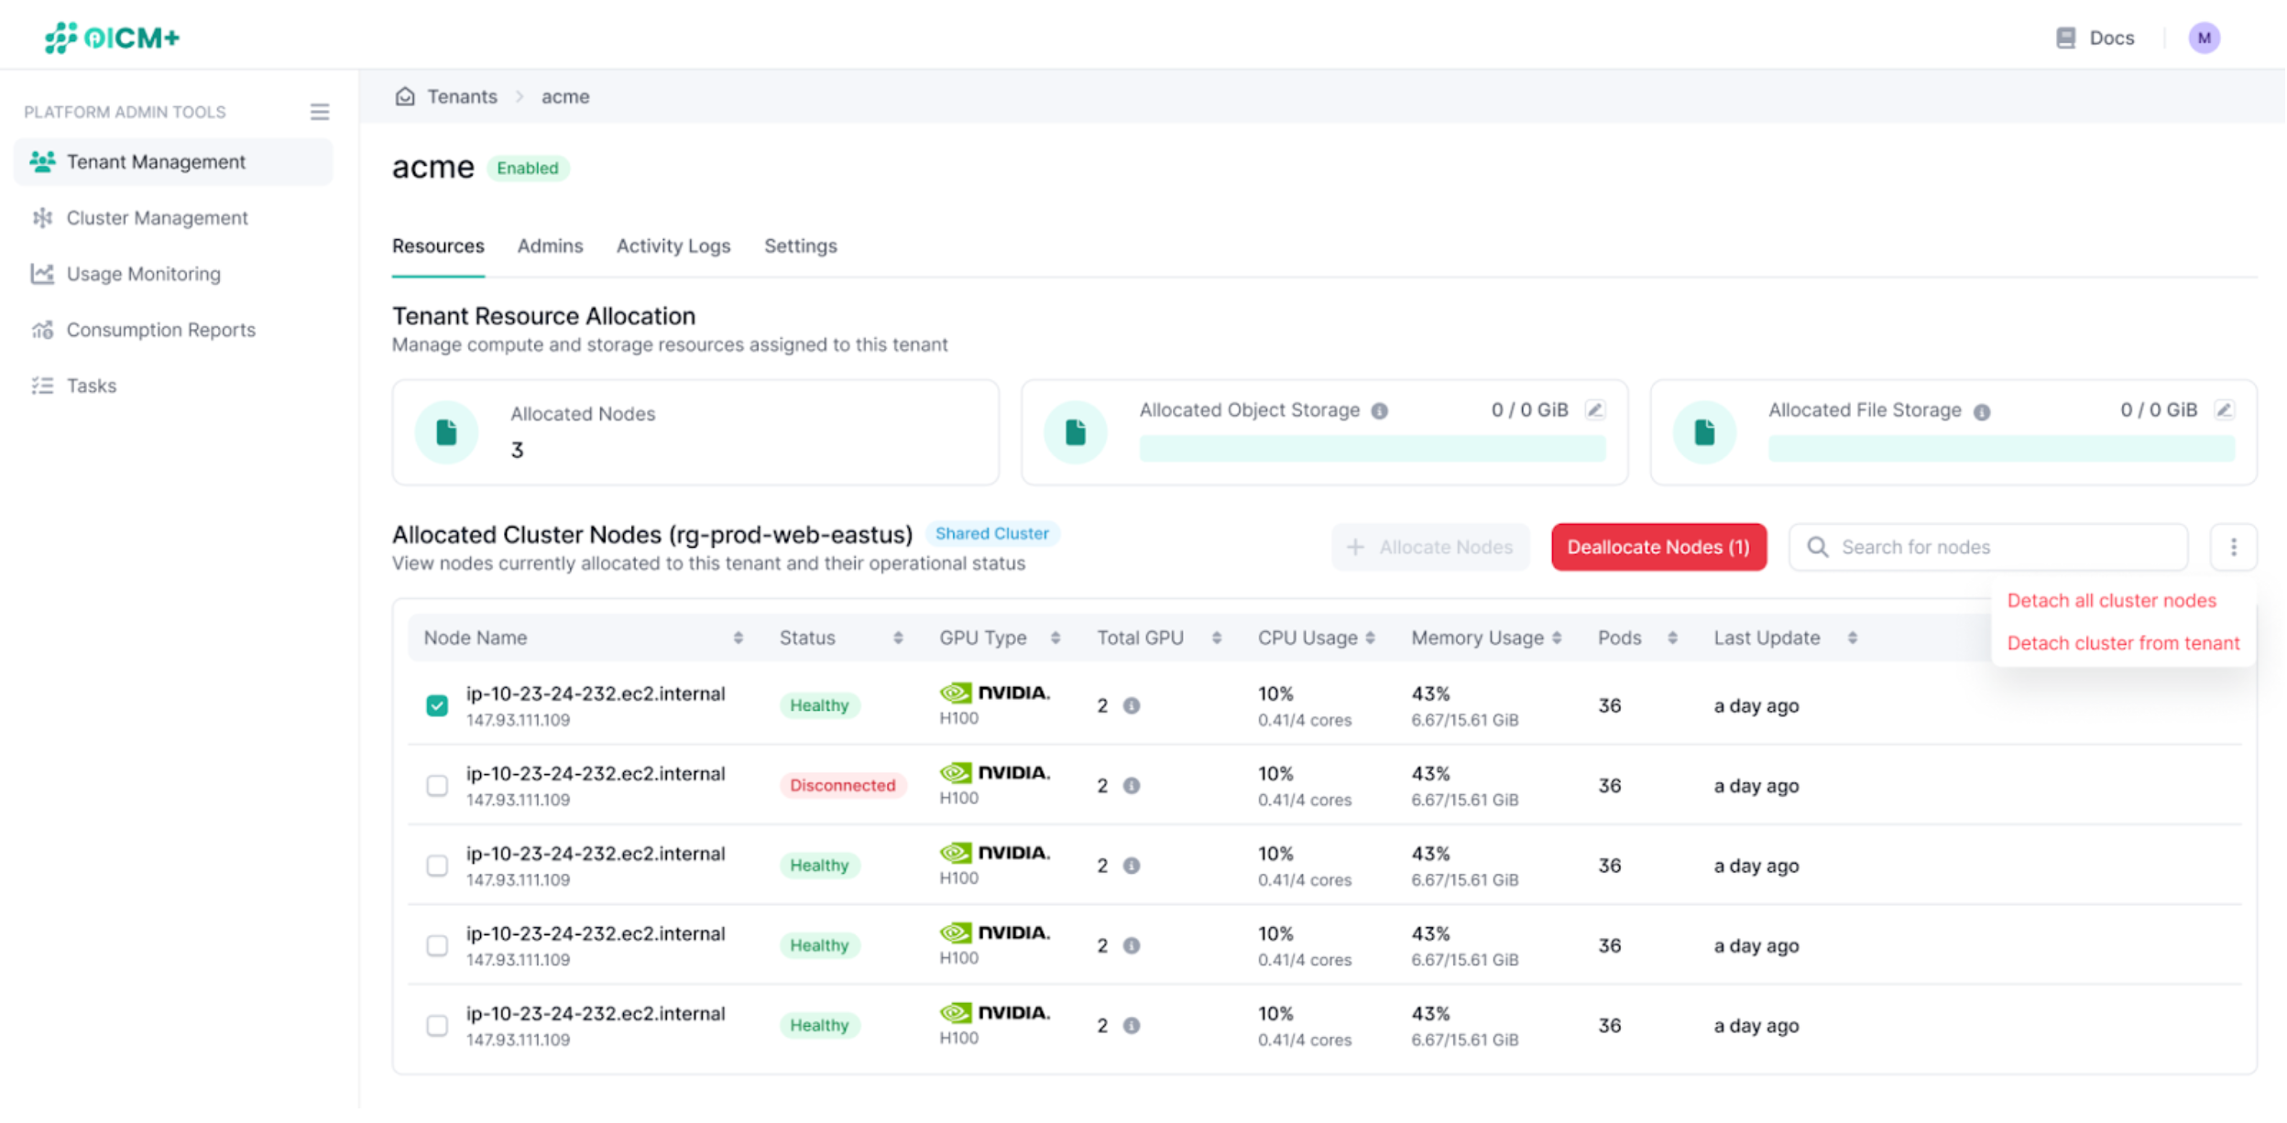Switch to the Admins tab
Screen dimensions: 2287x1123
pos(549,245)
